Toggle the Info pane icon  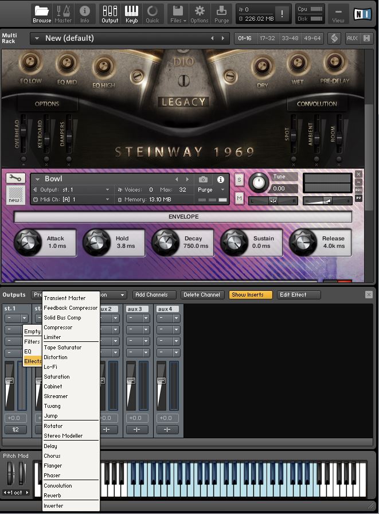(x=84, y=14)
